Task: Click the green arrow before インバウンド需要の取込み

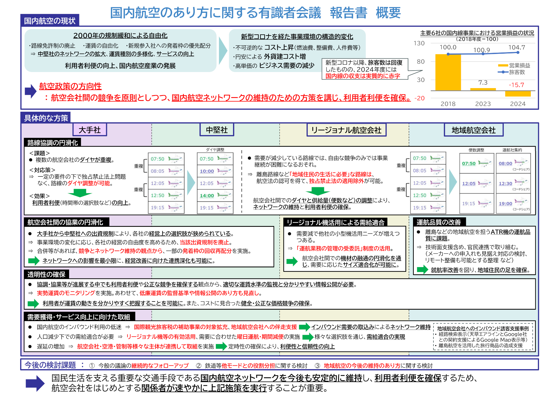Action: tap(304, 327)
